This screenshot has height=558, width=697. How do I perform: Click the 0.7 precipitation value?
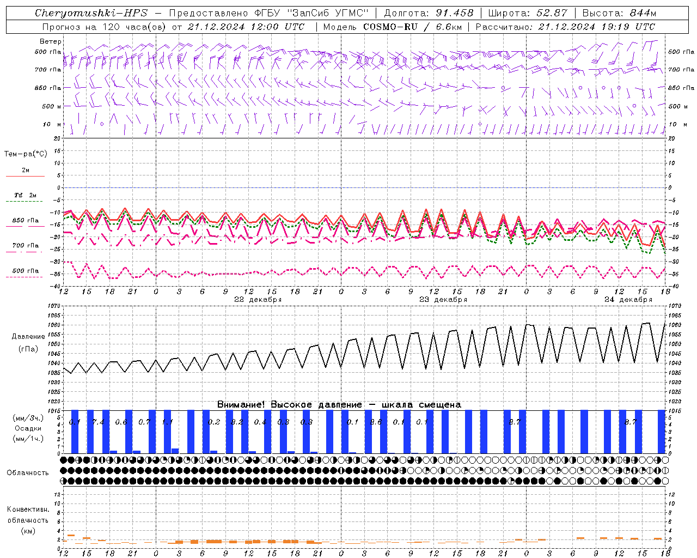144,422
